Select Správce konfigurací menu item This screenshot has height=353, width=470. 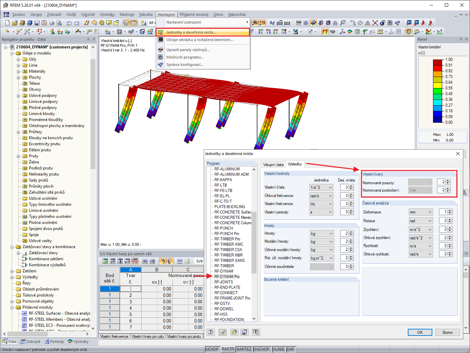coord(203,65)
